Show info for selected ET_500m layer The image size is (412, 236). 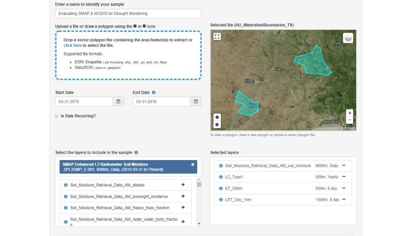pos(221,188)
